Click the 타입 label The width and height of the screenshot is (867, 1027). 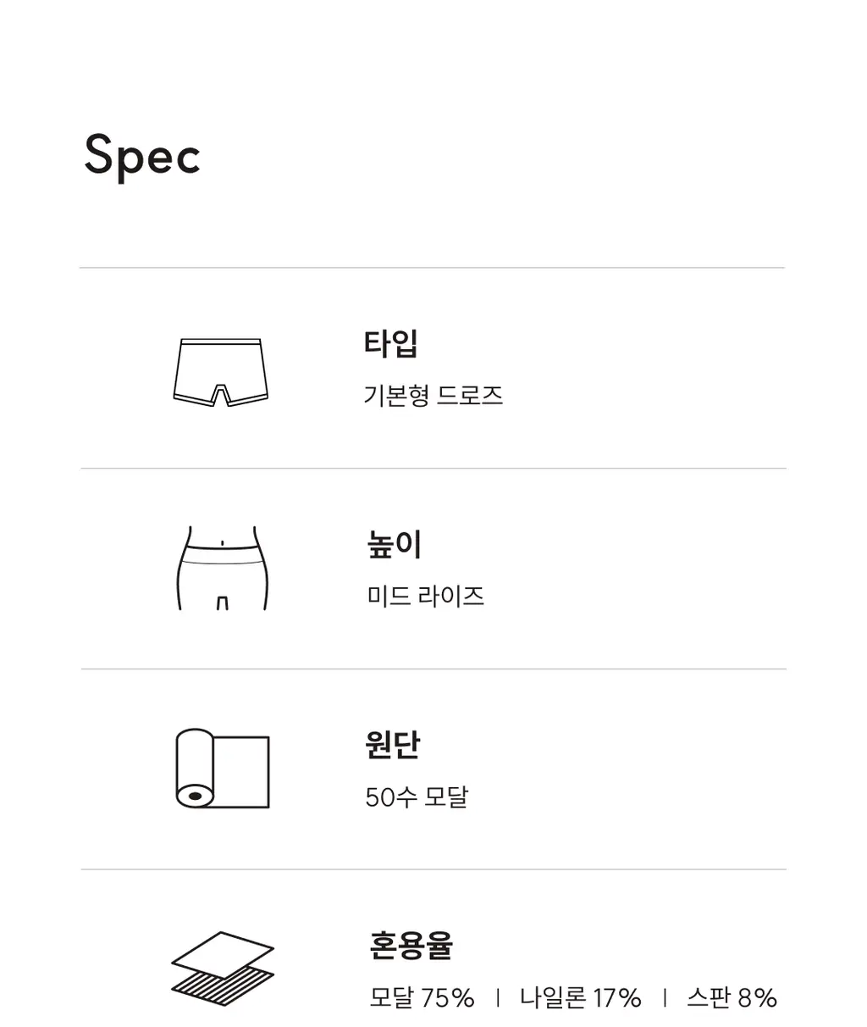pyautogui.click(x=391, y=343)
